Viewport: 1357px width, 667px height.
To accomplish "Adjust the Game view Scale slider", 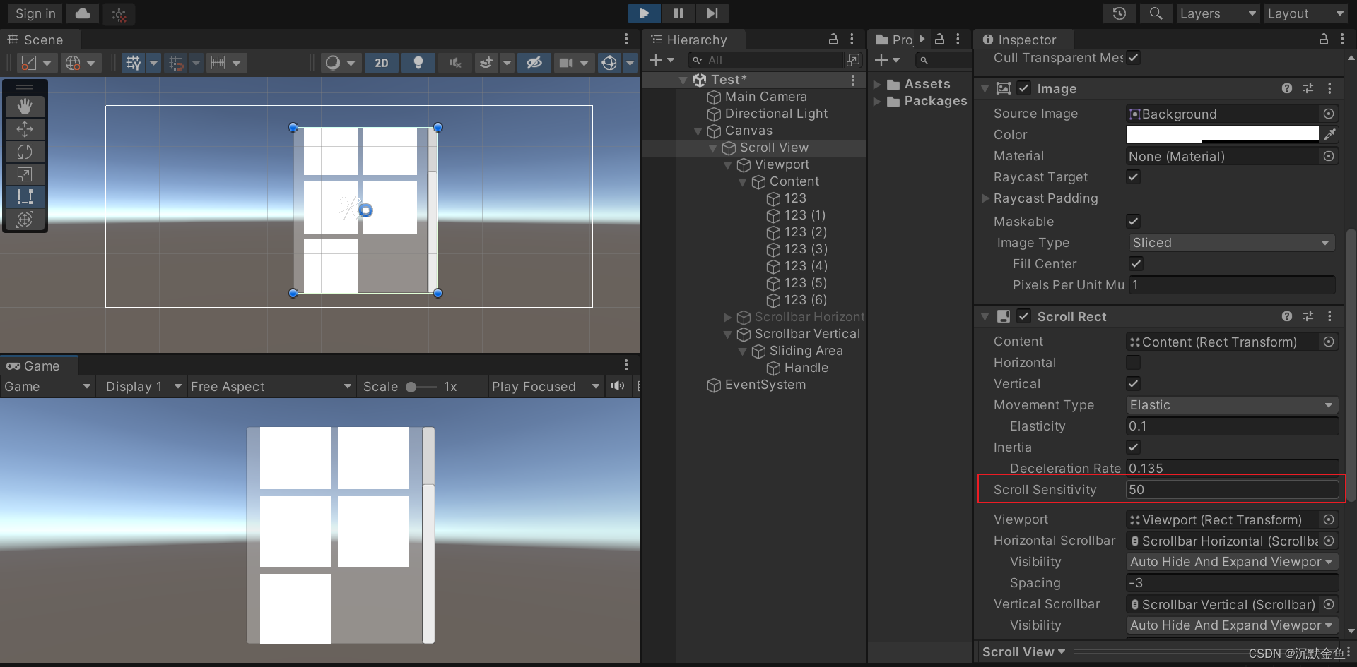I will (421, 387).
